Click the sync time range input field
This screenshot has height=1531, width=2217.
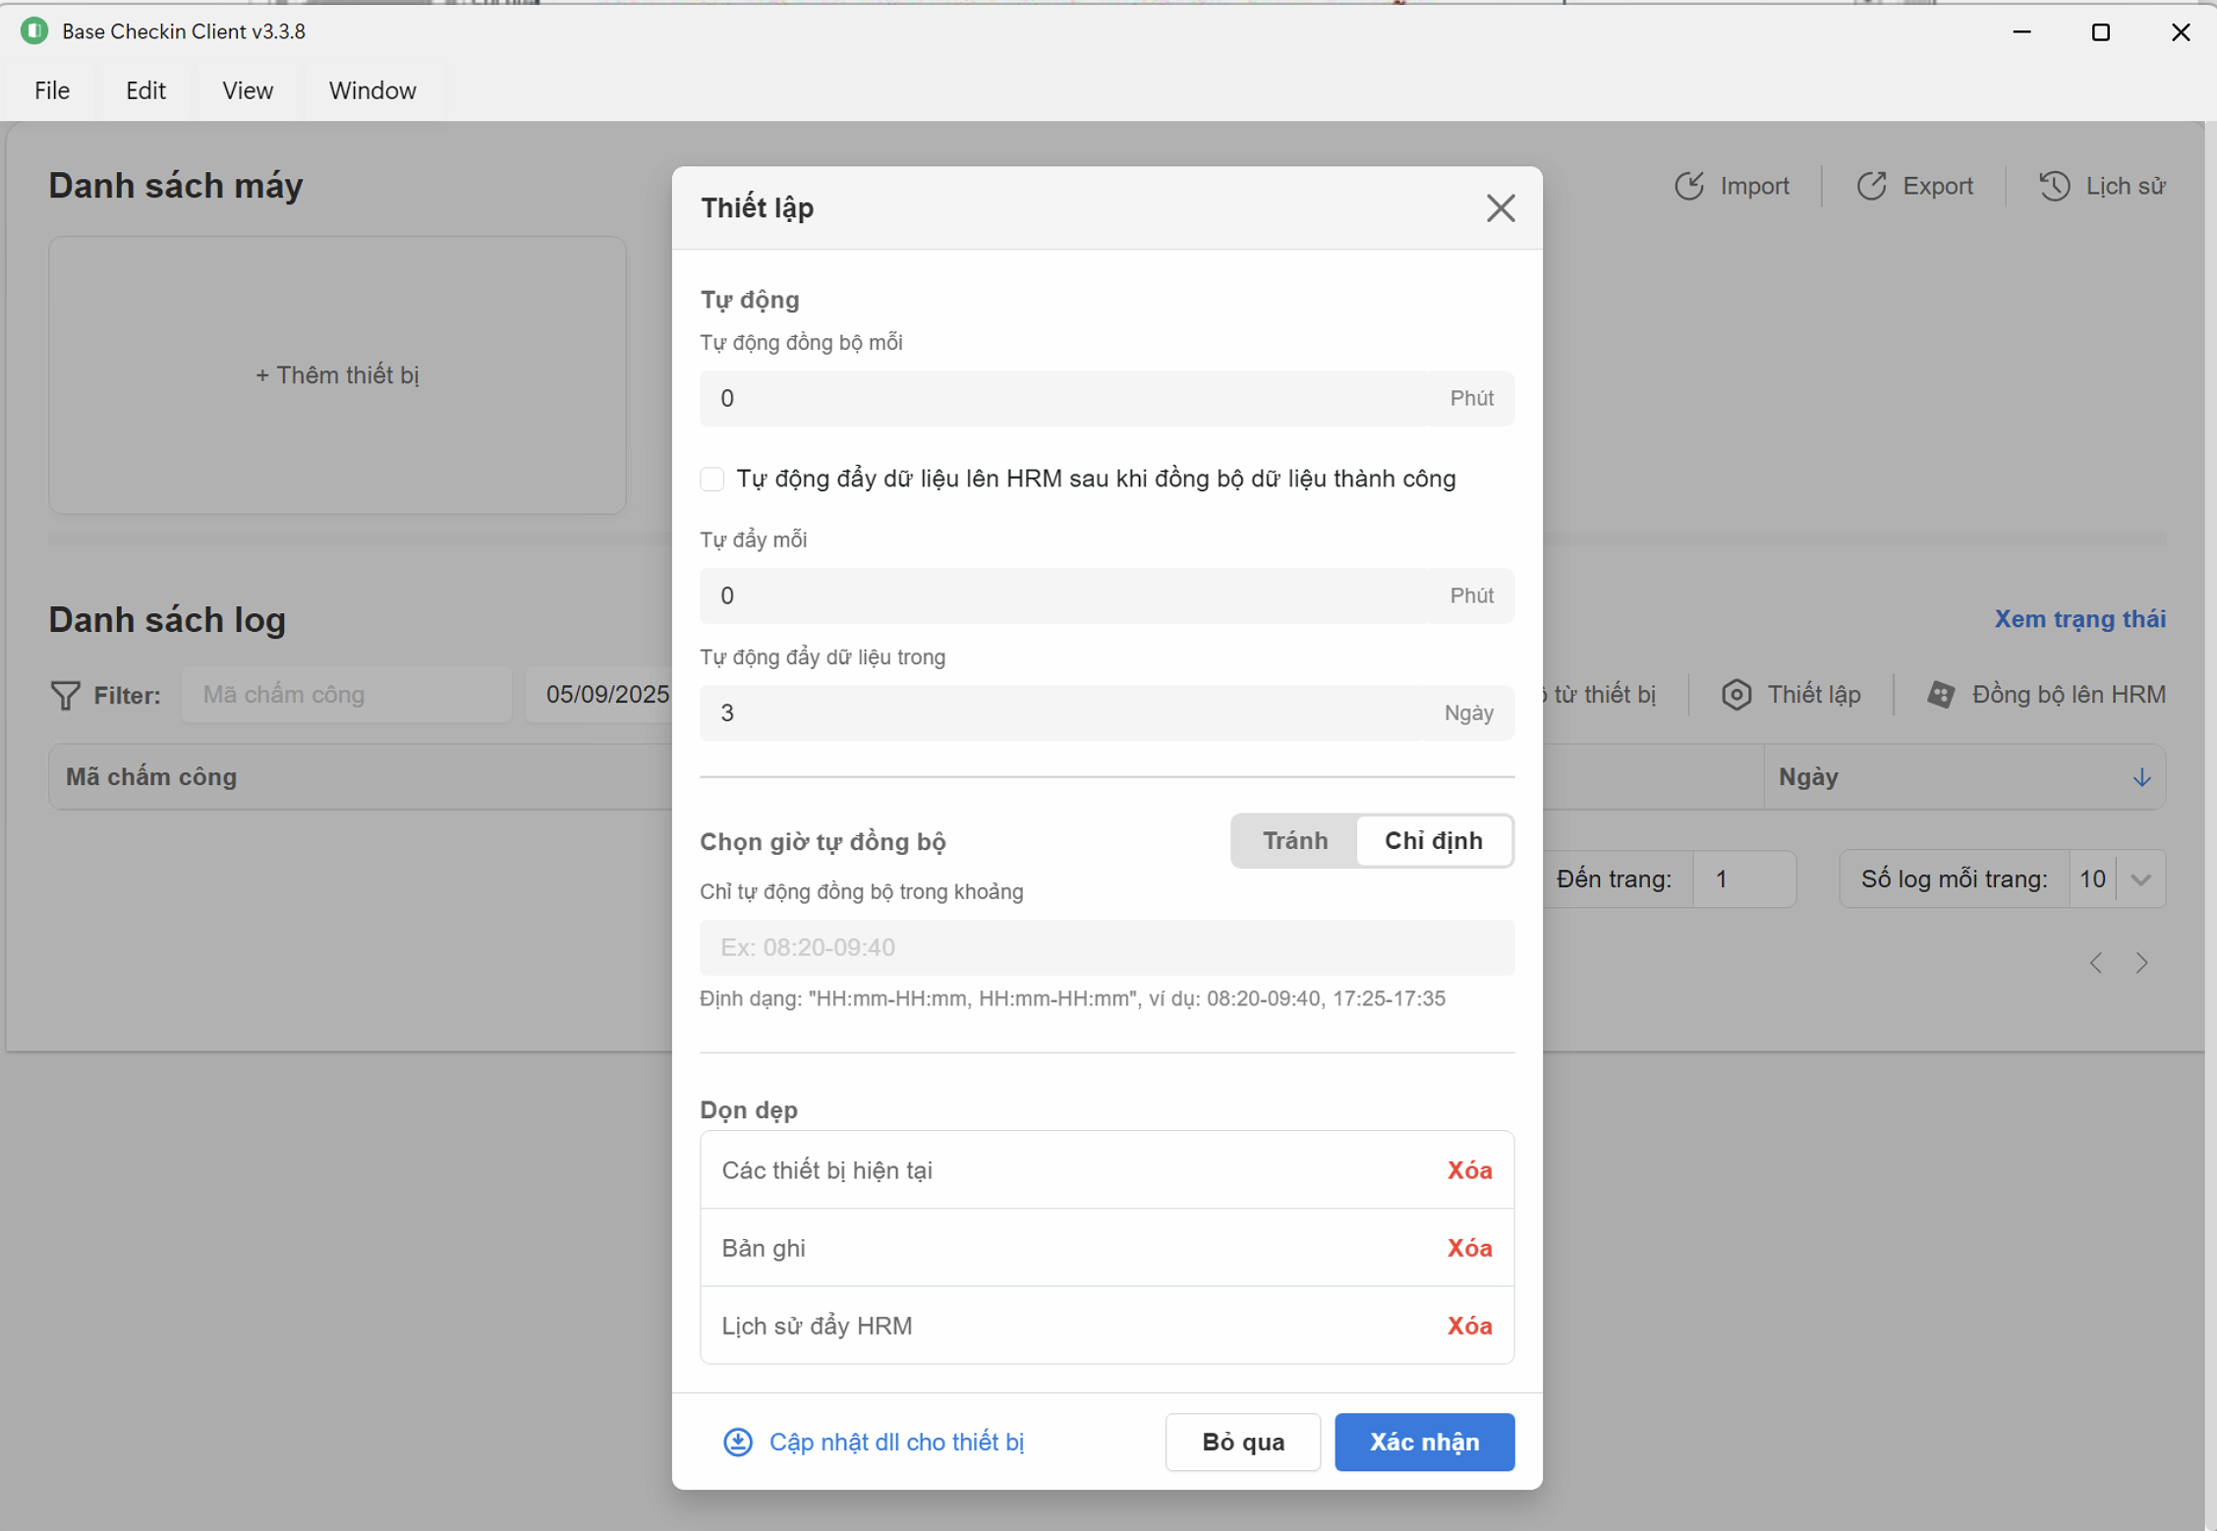pos(1107,947)
